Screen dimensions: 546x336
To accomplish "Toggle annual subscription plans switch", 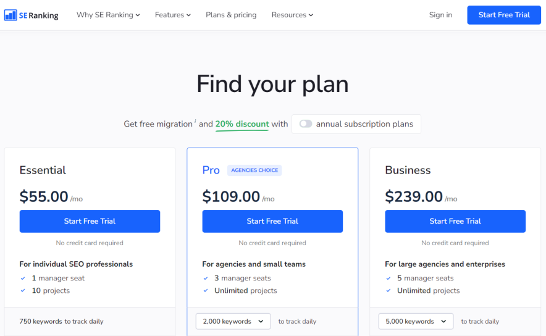I will point(306,124).
